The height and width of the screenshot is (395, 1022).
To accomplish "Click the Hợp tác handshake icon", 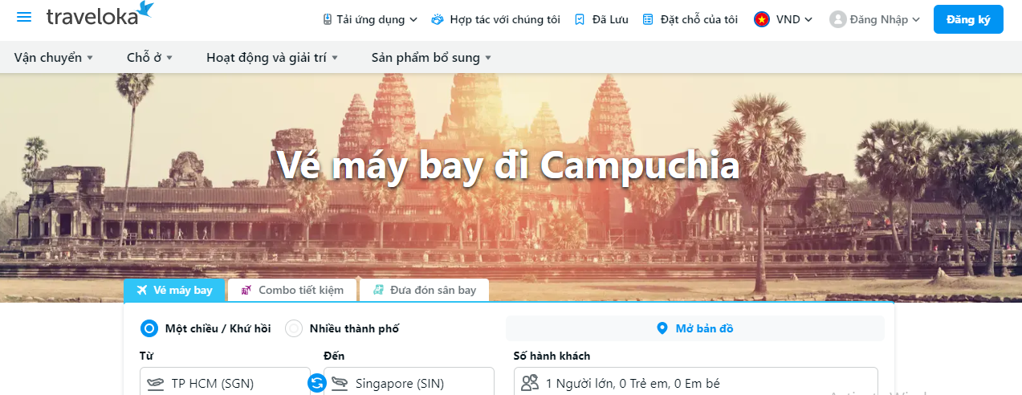I will pos(438,19).
